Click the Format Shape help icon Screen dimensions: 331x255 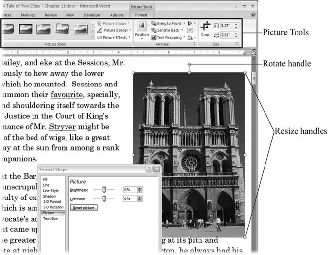pyautogui.click(x=149, y=169)
